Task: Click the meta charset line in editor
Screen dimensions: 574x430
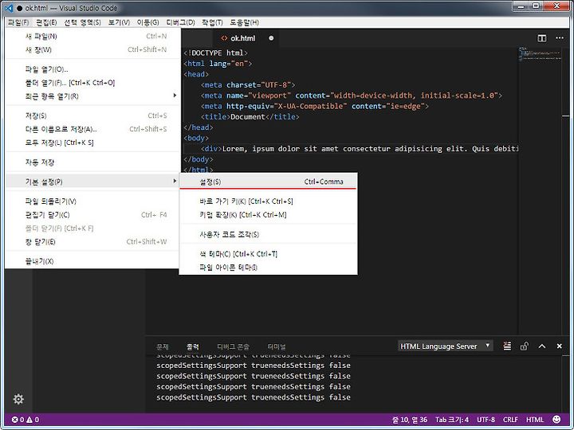Action: click(x=248, y=85)
